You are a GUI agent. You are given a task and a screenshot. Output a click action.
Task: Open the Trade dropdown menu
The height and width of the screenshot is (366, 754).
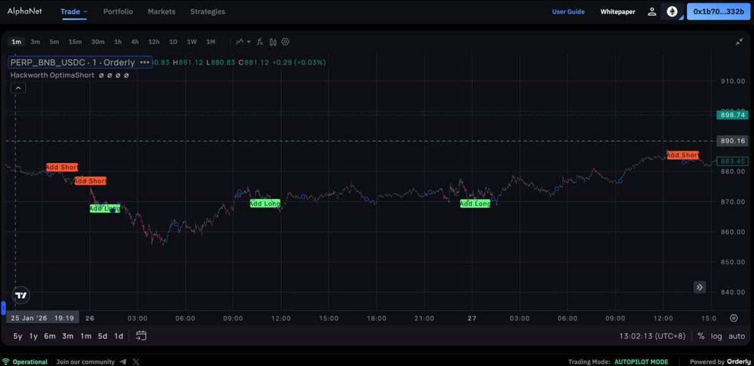[74, 11]
